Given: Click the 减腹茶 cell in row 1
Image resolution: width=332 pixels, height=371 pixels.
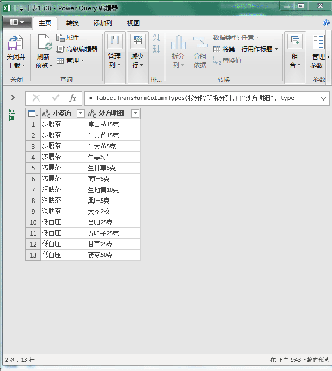Looking at the screenshot, I should (63, 124).
